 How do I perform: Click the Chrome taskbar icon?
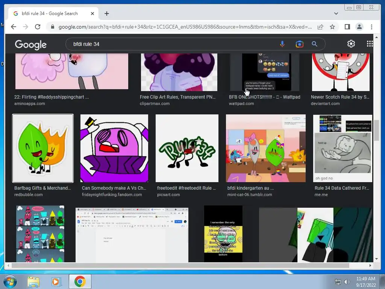(80, 281)
